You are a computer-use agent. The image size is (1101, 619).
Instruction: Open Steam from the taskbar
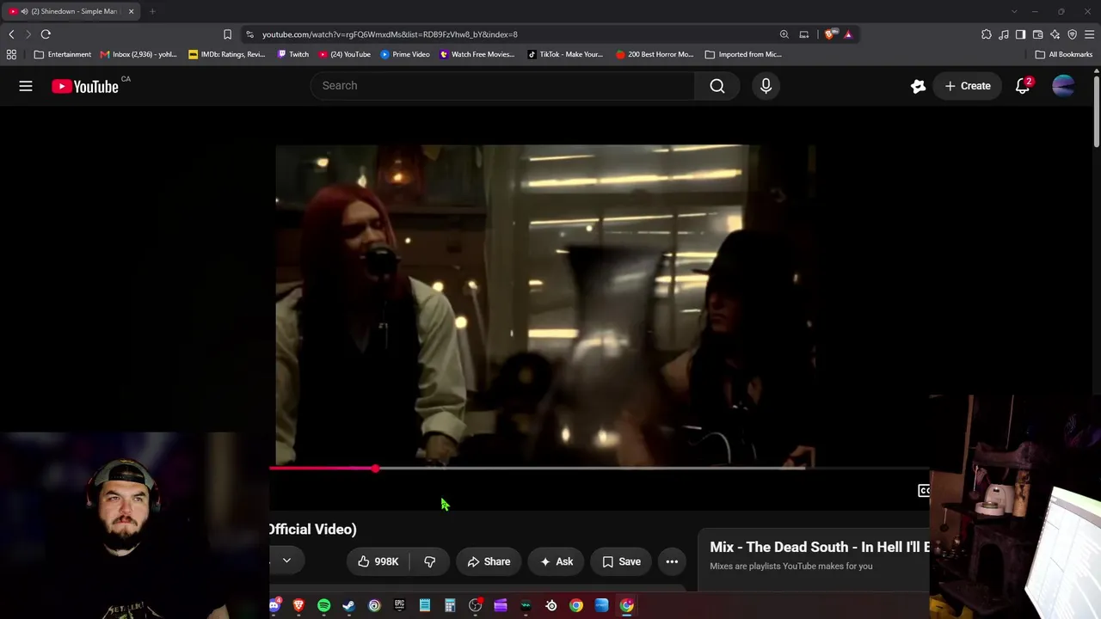[x=349, y=606]
